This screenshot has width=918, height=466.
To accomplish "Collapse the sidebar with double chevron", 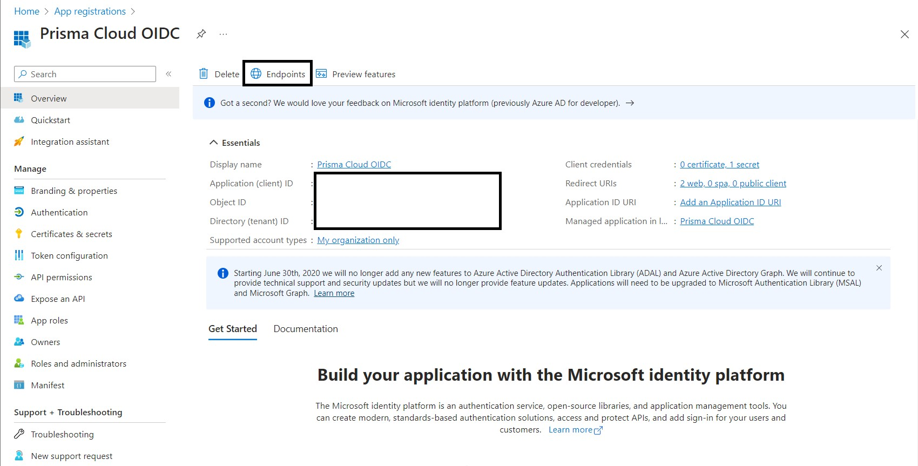I will (168, 74).
